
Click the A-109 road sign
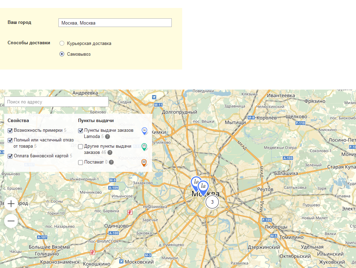click(113, 187)
